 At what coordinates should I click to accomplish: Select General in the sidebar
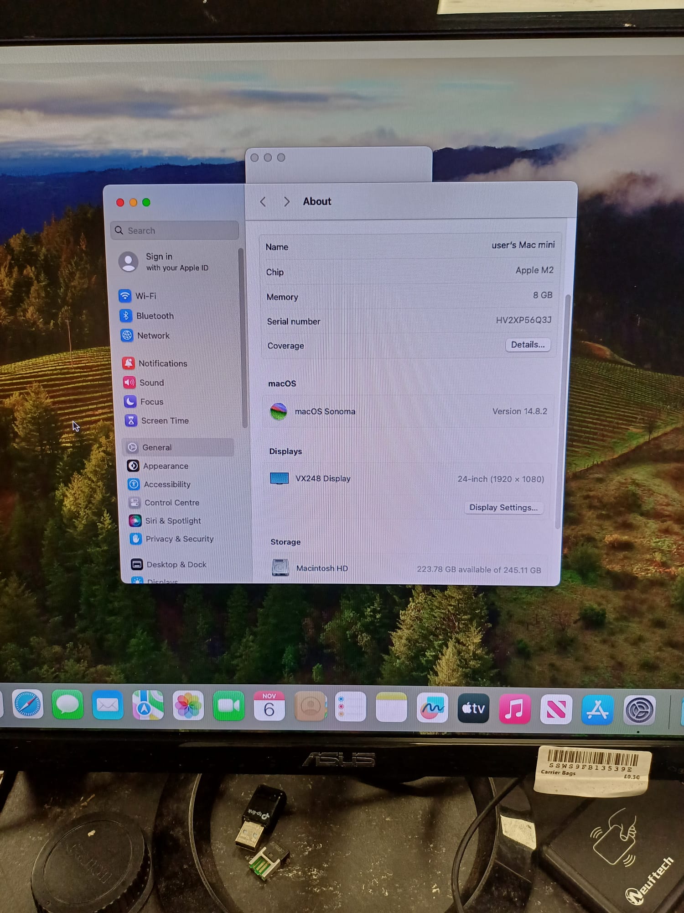pos(157,447)
